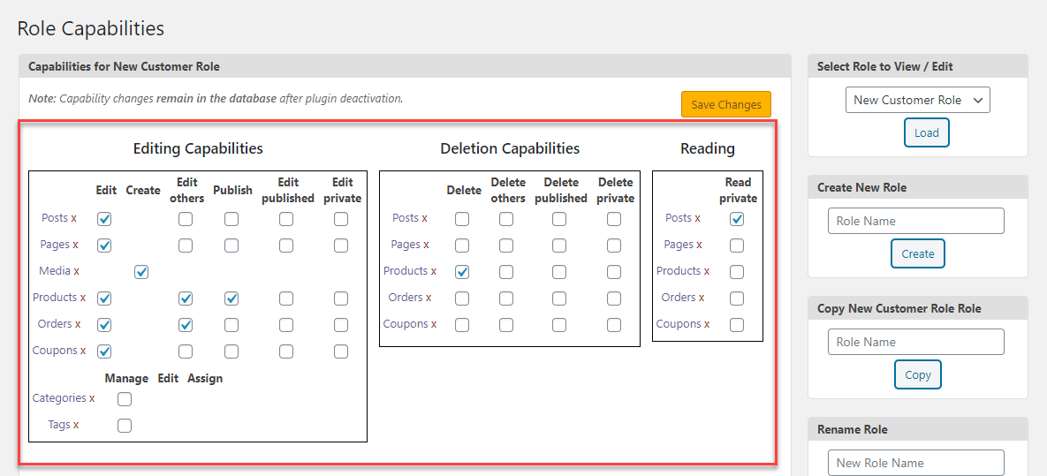This screenshot has width=1047, height=476.
Task: Enable Edit published for Posts
Action: 286,219
